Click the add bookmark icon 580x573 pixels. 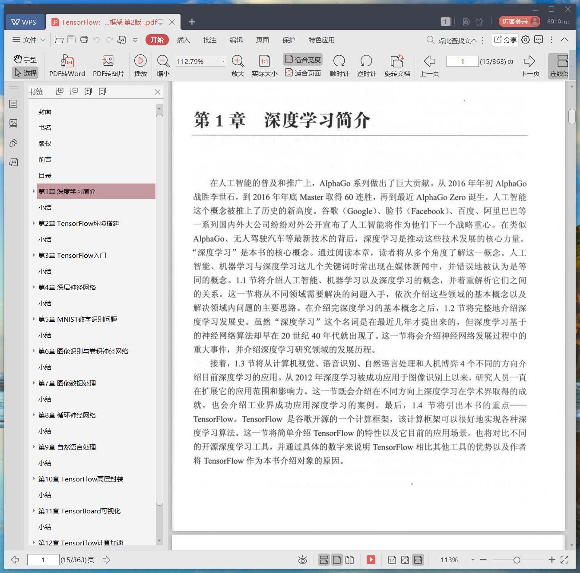coord(89,91)
